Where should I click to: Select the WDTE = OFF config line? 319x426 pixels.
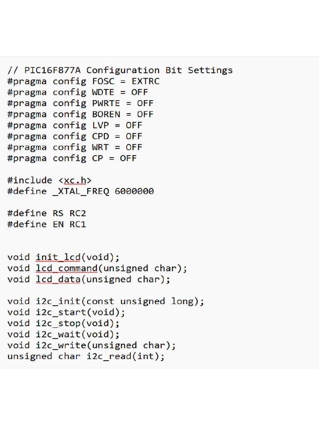(x=78, y=92)
